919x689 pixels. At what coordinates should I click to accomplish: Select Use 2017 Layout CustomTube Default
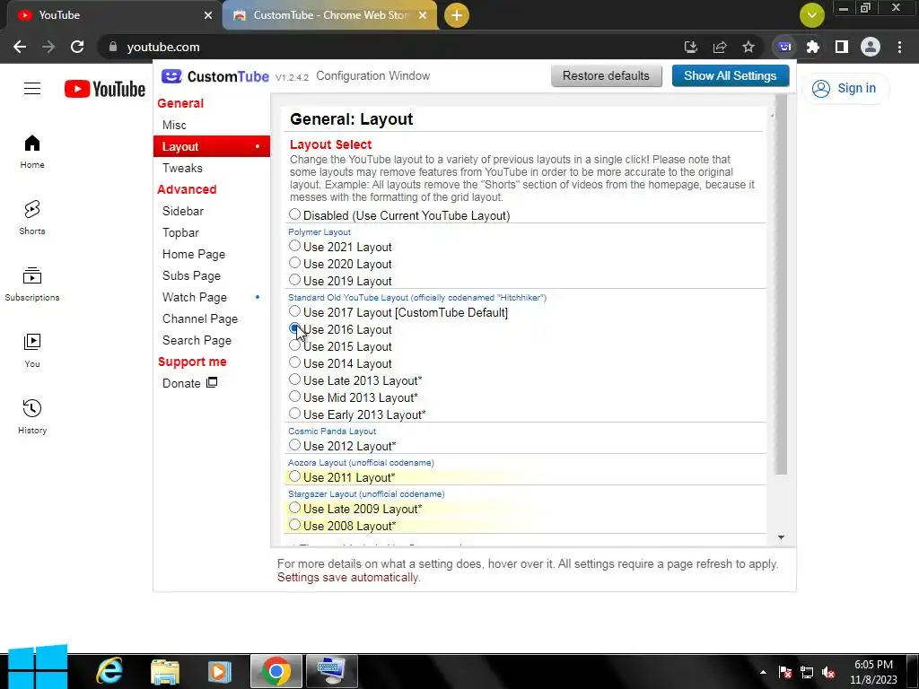294,311
